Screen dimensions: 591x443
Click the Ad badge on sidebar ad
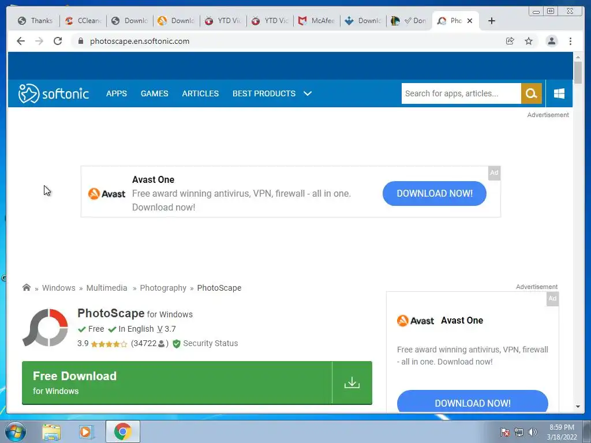[552, 298]
